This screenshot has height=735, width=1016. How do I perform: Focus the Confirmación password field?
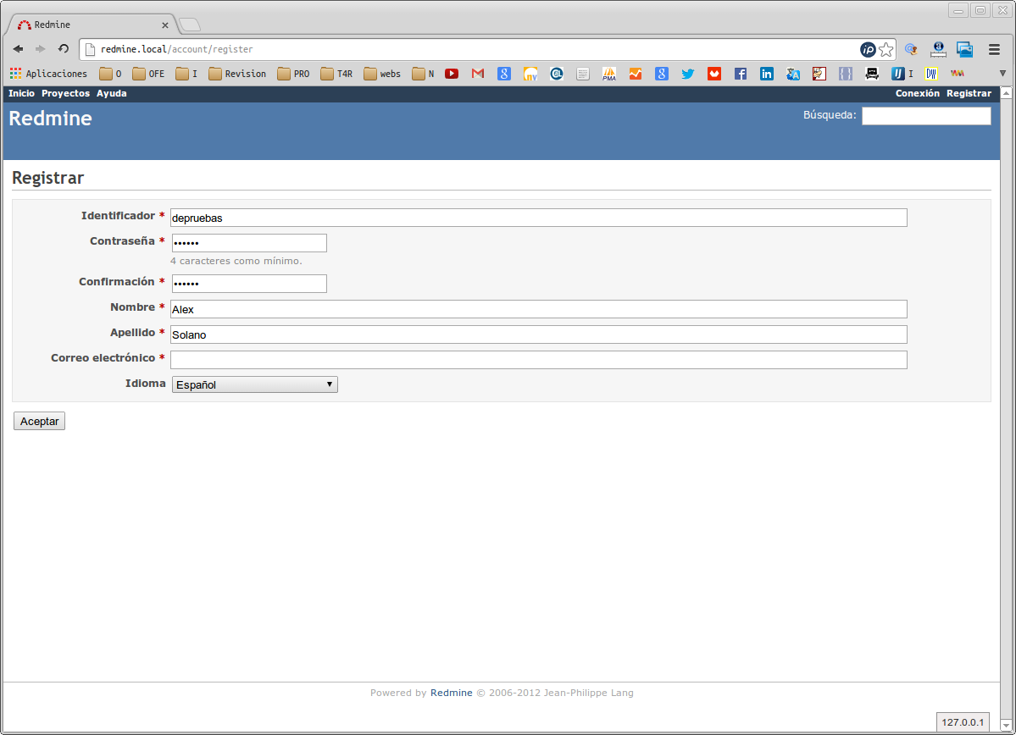249,284
